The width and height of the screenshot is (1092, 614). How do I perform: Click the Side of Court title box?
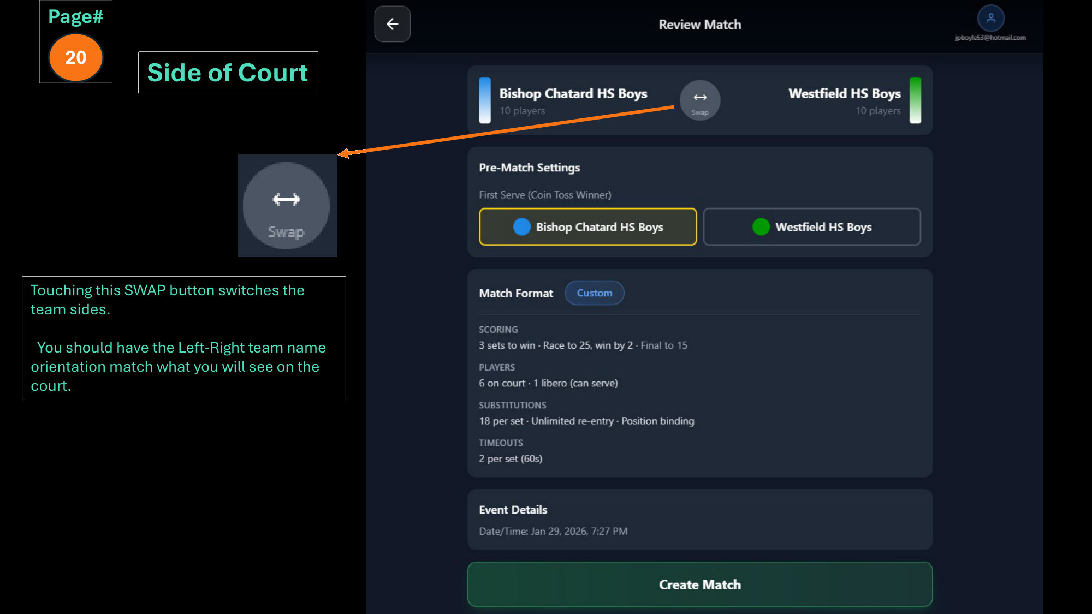(x=228, y=72)
